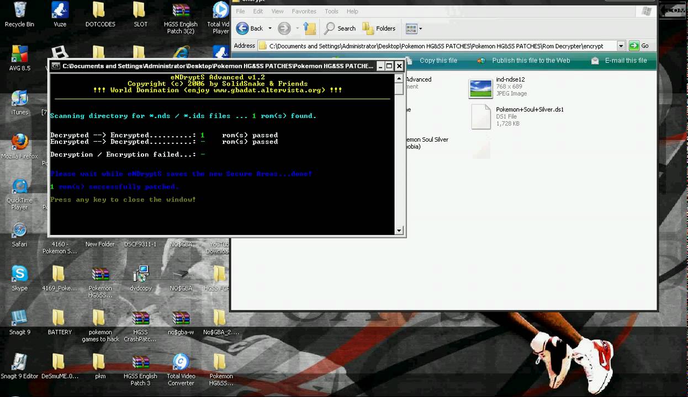Select the HGSS FCP folder

[218, 278]
